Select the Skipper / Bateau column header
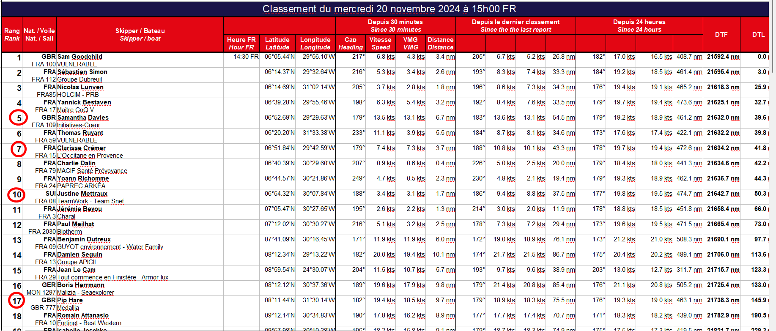This screenshot has width=776, height=331. [140, 35]
